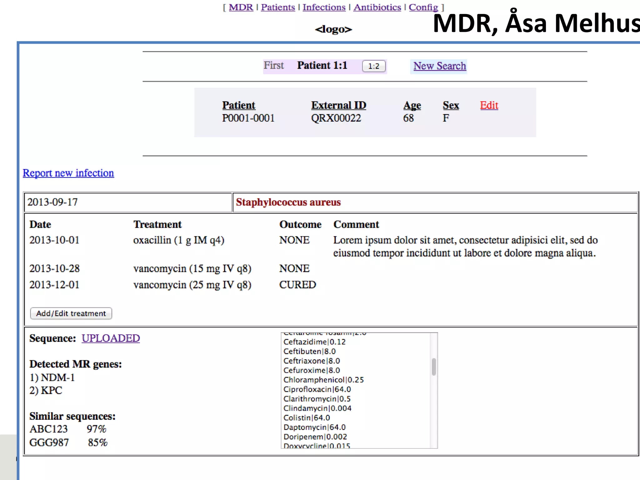
Task: Open the Infections navigation link
Action: pos(324,7)
